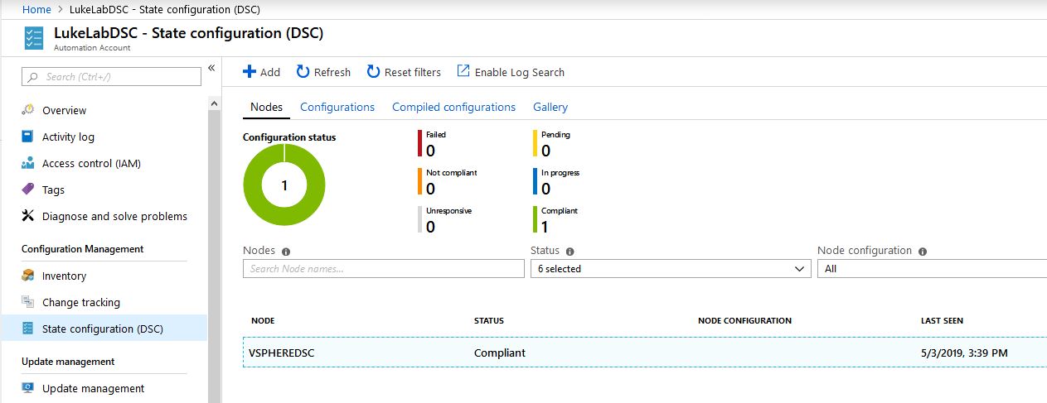This screenshot has height=403, width=1047.
Task: Click the 5/3/2019, 3:39 PM last seen value
Action: coord(964,353)
